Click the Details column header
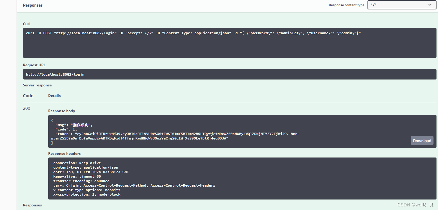Image resolution: width=438 pixels, height=210 pixels. point(54,95)
